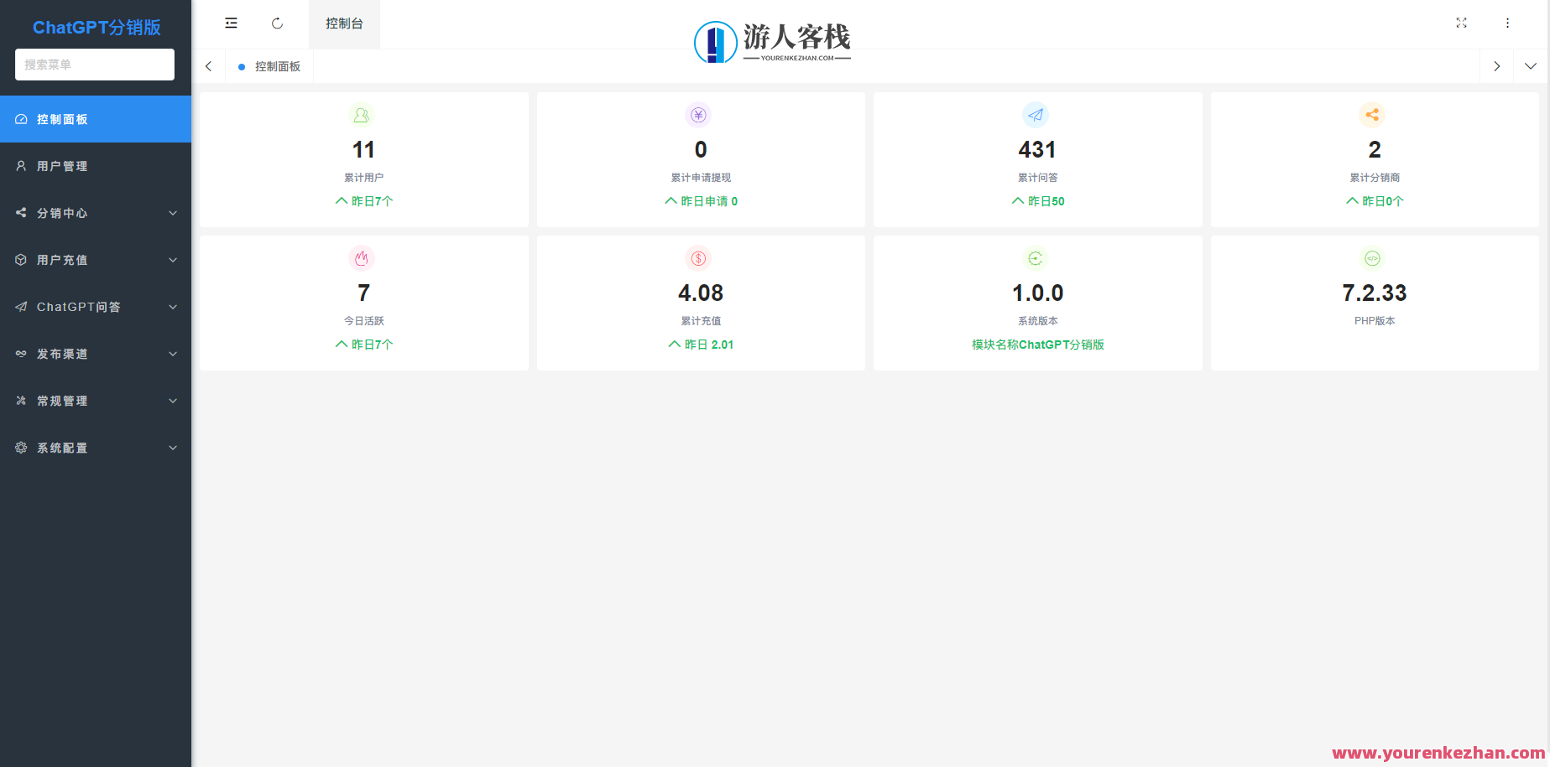Viewport: 1550px width, 767px height.
Task: Click the refresh page icon
Action: click(x=277, y=23)
